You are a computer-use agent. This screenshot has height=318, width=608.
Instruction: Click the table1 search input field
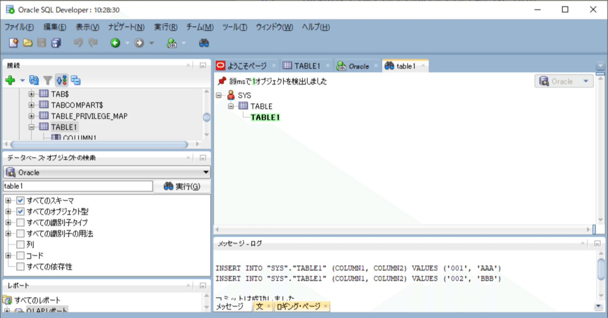click(76, 186)
